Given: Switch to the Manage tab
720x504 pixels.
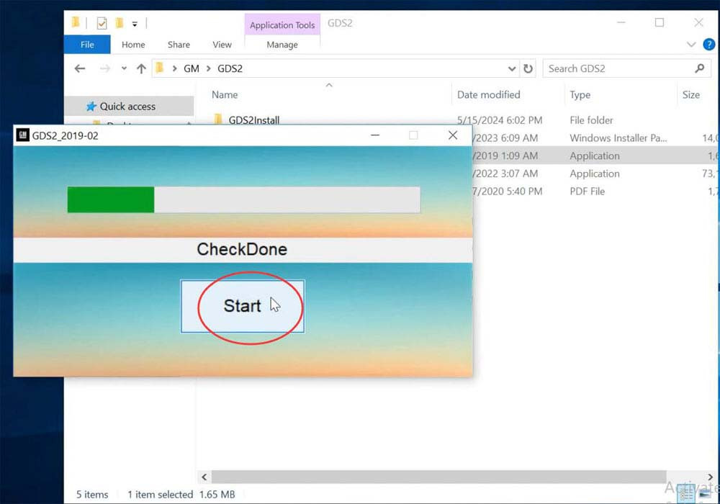Looking at the screenshot, I should 282,45.
